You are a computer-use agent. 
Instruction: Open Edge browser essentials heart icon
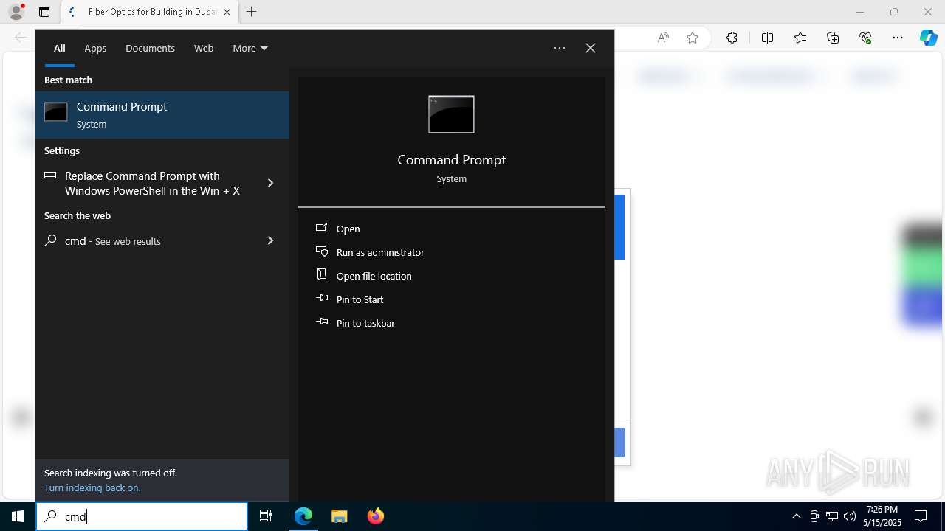pyautogui.click(x=865, y=38)
